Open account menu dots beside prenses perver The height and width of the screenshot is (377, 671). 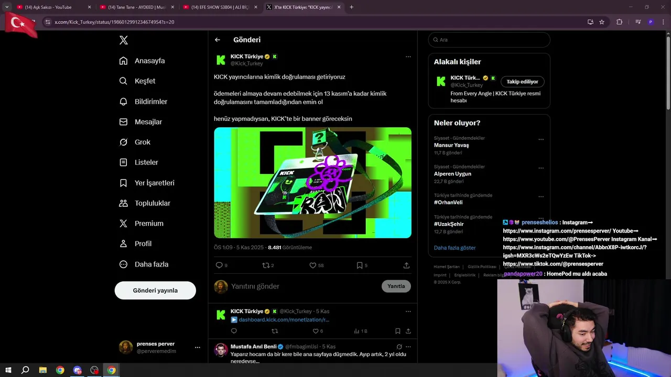point(198,347)
